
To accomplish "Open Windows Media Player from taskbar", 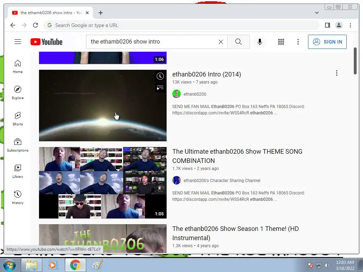I will pyautogui.click(x=53, y=265).
